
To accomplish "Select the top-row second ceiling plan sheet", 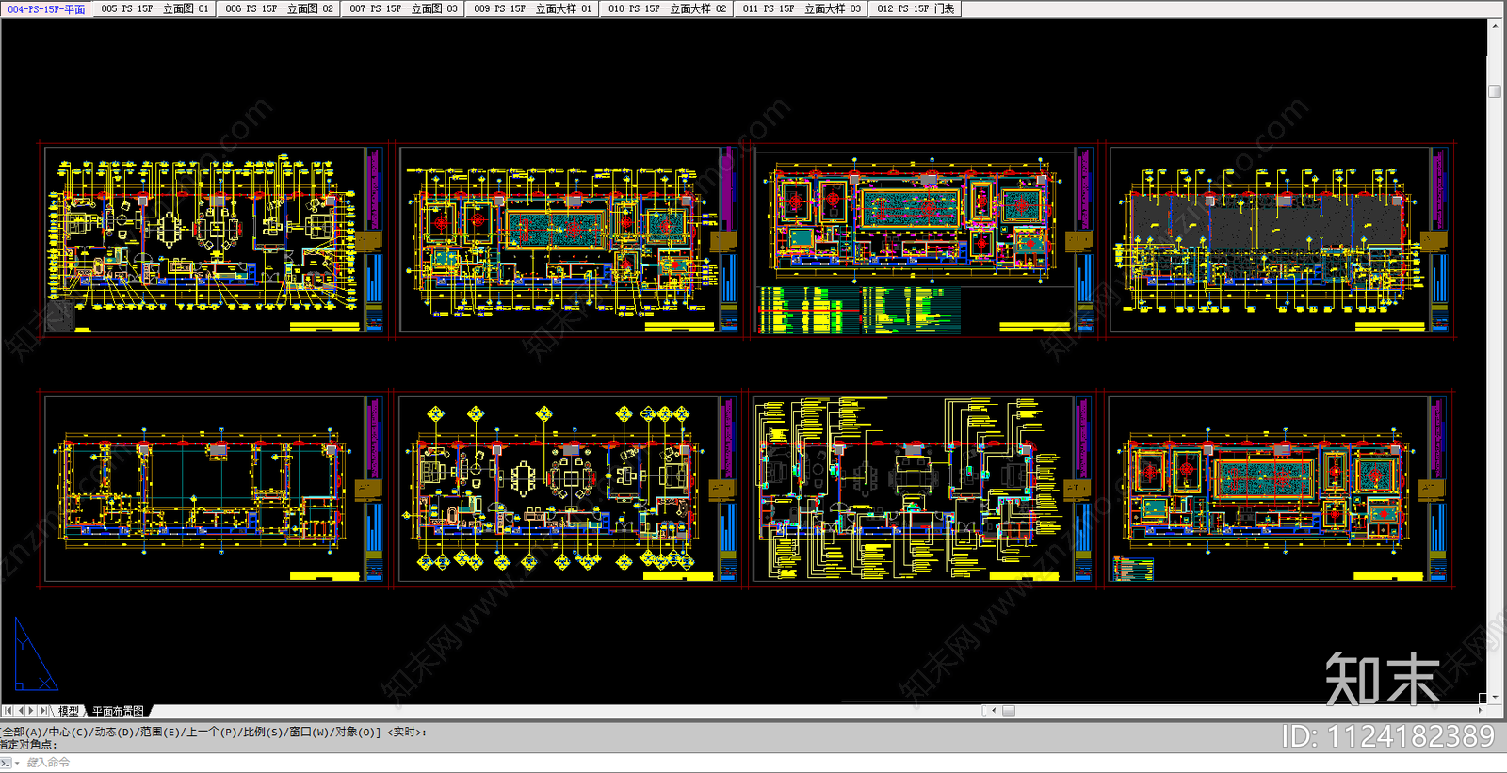I will (568, 240).
